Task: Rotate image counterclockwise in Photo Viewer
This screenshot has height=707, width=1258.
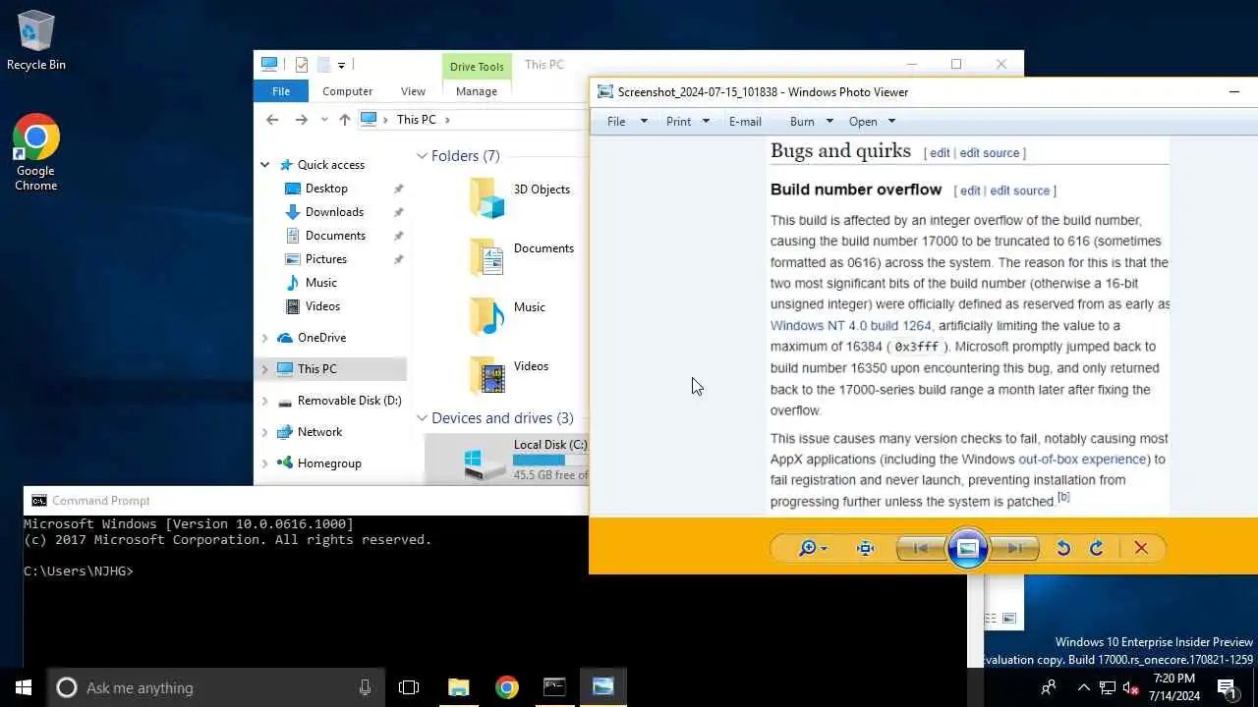Action: click(1063, 549)
